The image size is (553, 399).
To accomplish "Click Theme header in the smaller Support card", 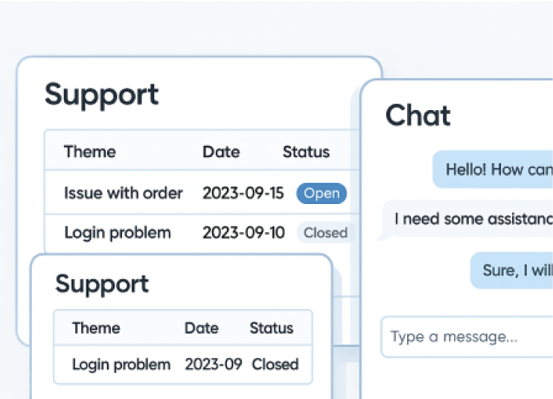I will 96,328.
